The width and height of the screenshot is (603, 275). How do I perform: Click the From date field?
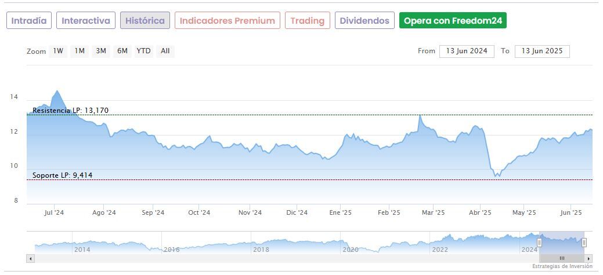(467, 51)
